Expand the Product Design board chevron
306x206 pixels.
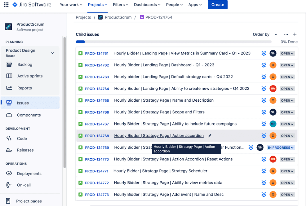click(x=52, y=53)
